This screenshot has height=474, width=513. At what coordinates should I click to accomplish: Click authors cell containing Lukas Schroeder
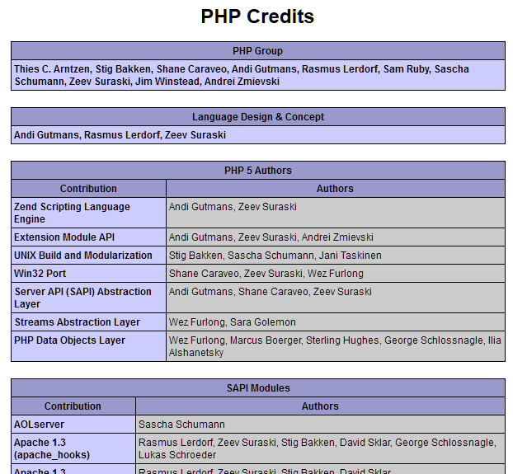pyautogui.click(x=320, y=448)
